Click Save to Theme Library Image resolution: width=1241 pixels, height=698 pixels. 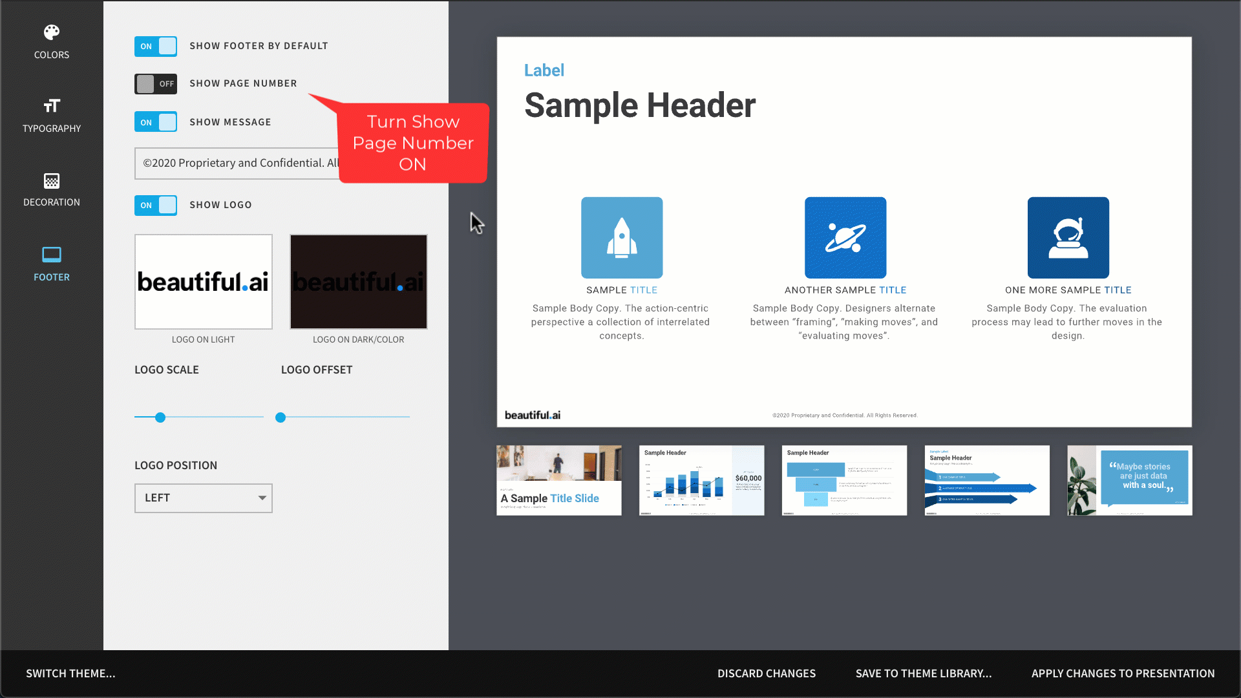click(923, 673)
